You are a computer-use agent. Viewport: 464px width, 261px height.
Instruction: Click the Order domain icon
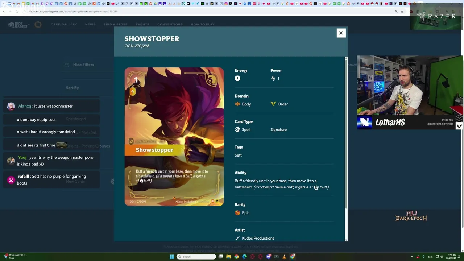273,104
